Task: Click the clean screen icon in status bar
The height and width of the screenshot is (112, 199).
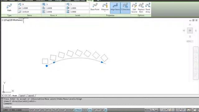Action: [x=195, y=110]
